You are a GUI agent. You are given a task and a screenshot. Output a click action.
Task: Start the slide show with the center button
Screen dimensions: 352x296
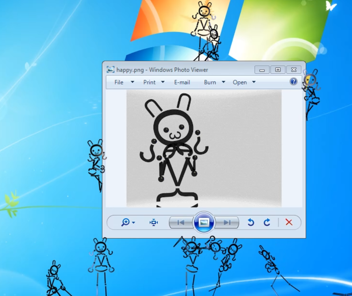click(204, 222)
